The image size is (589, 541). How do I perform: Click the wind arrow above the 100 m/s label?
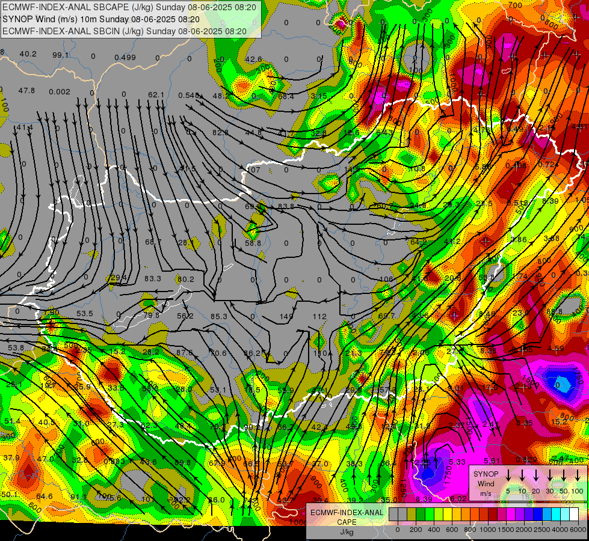point(578,475)
